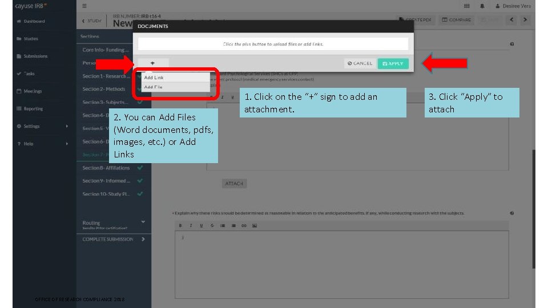Viewport: 548px width, 308px height.
Task: Click the Cancel button in Documents dialog
Action: (360, 63)
